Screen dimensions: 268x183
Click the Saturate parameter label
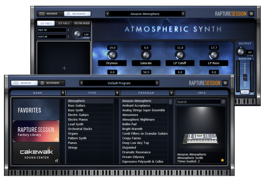click(146, 63)
